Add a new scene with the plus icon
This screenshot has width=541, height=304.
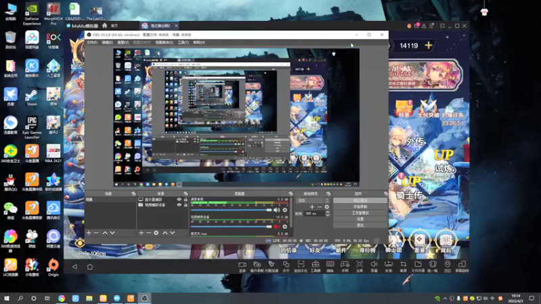coord(89,233)
